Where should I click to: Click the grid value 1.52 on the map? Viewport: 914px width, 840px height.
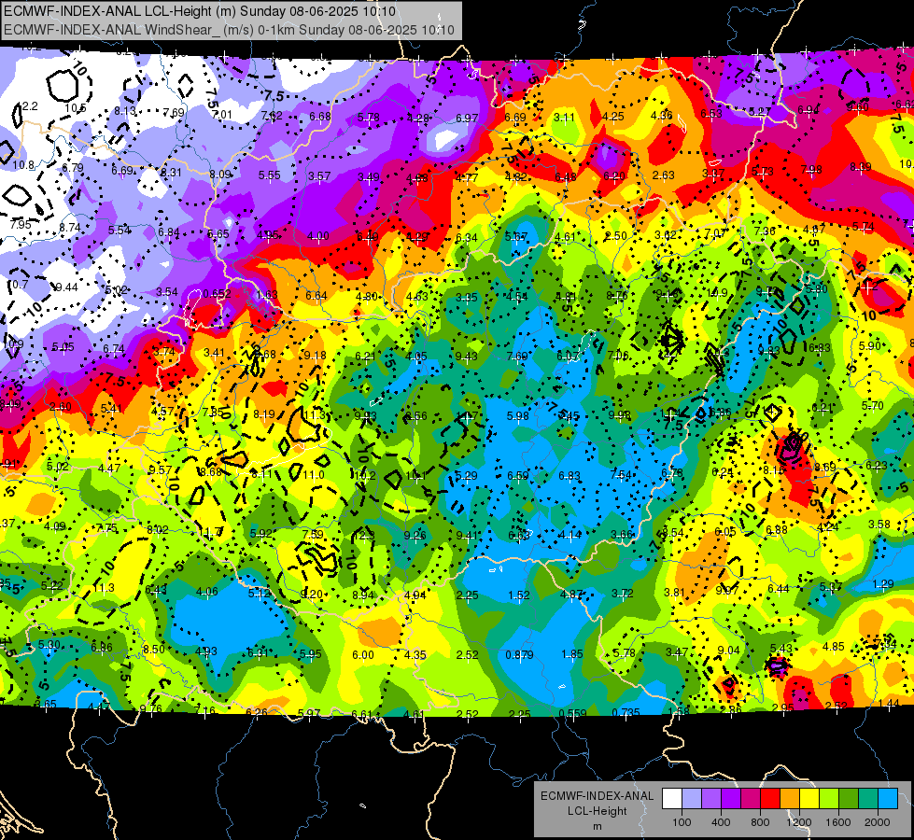point(519,595)
